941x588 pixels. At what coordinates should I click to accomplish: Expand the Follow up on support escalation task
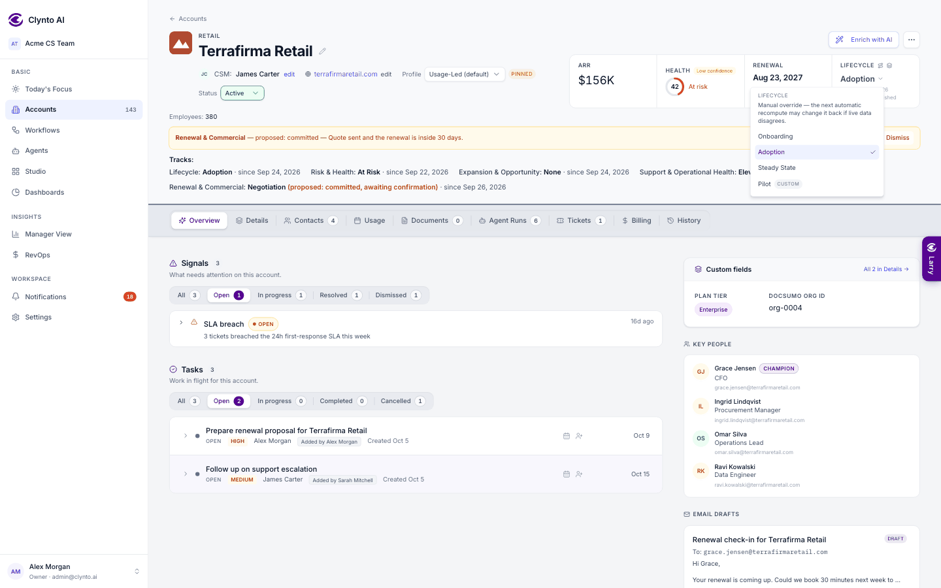pos(186,474)
